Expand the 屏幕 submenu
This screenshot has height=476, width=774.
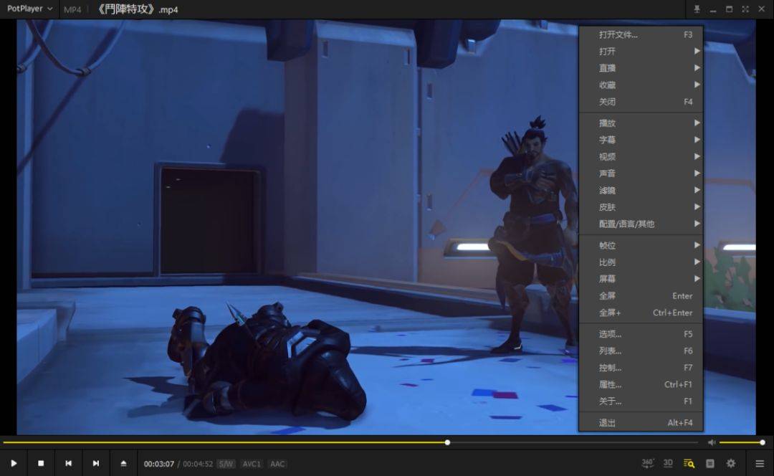641,279
